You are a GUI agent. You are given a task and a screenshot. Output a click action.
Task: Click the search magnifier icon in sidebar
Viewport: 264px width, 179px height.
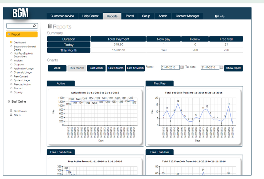[34, 26]
